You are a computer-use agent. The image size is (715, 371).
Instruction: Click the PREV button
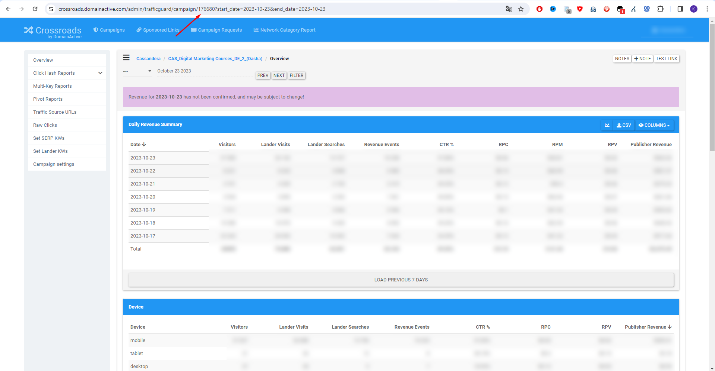pyautogui.click(x=263, y=75)
